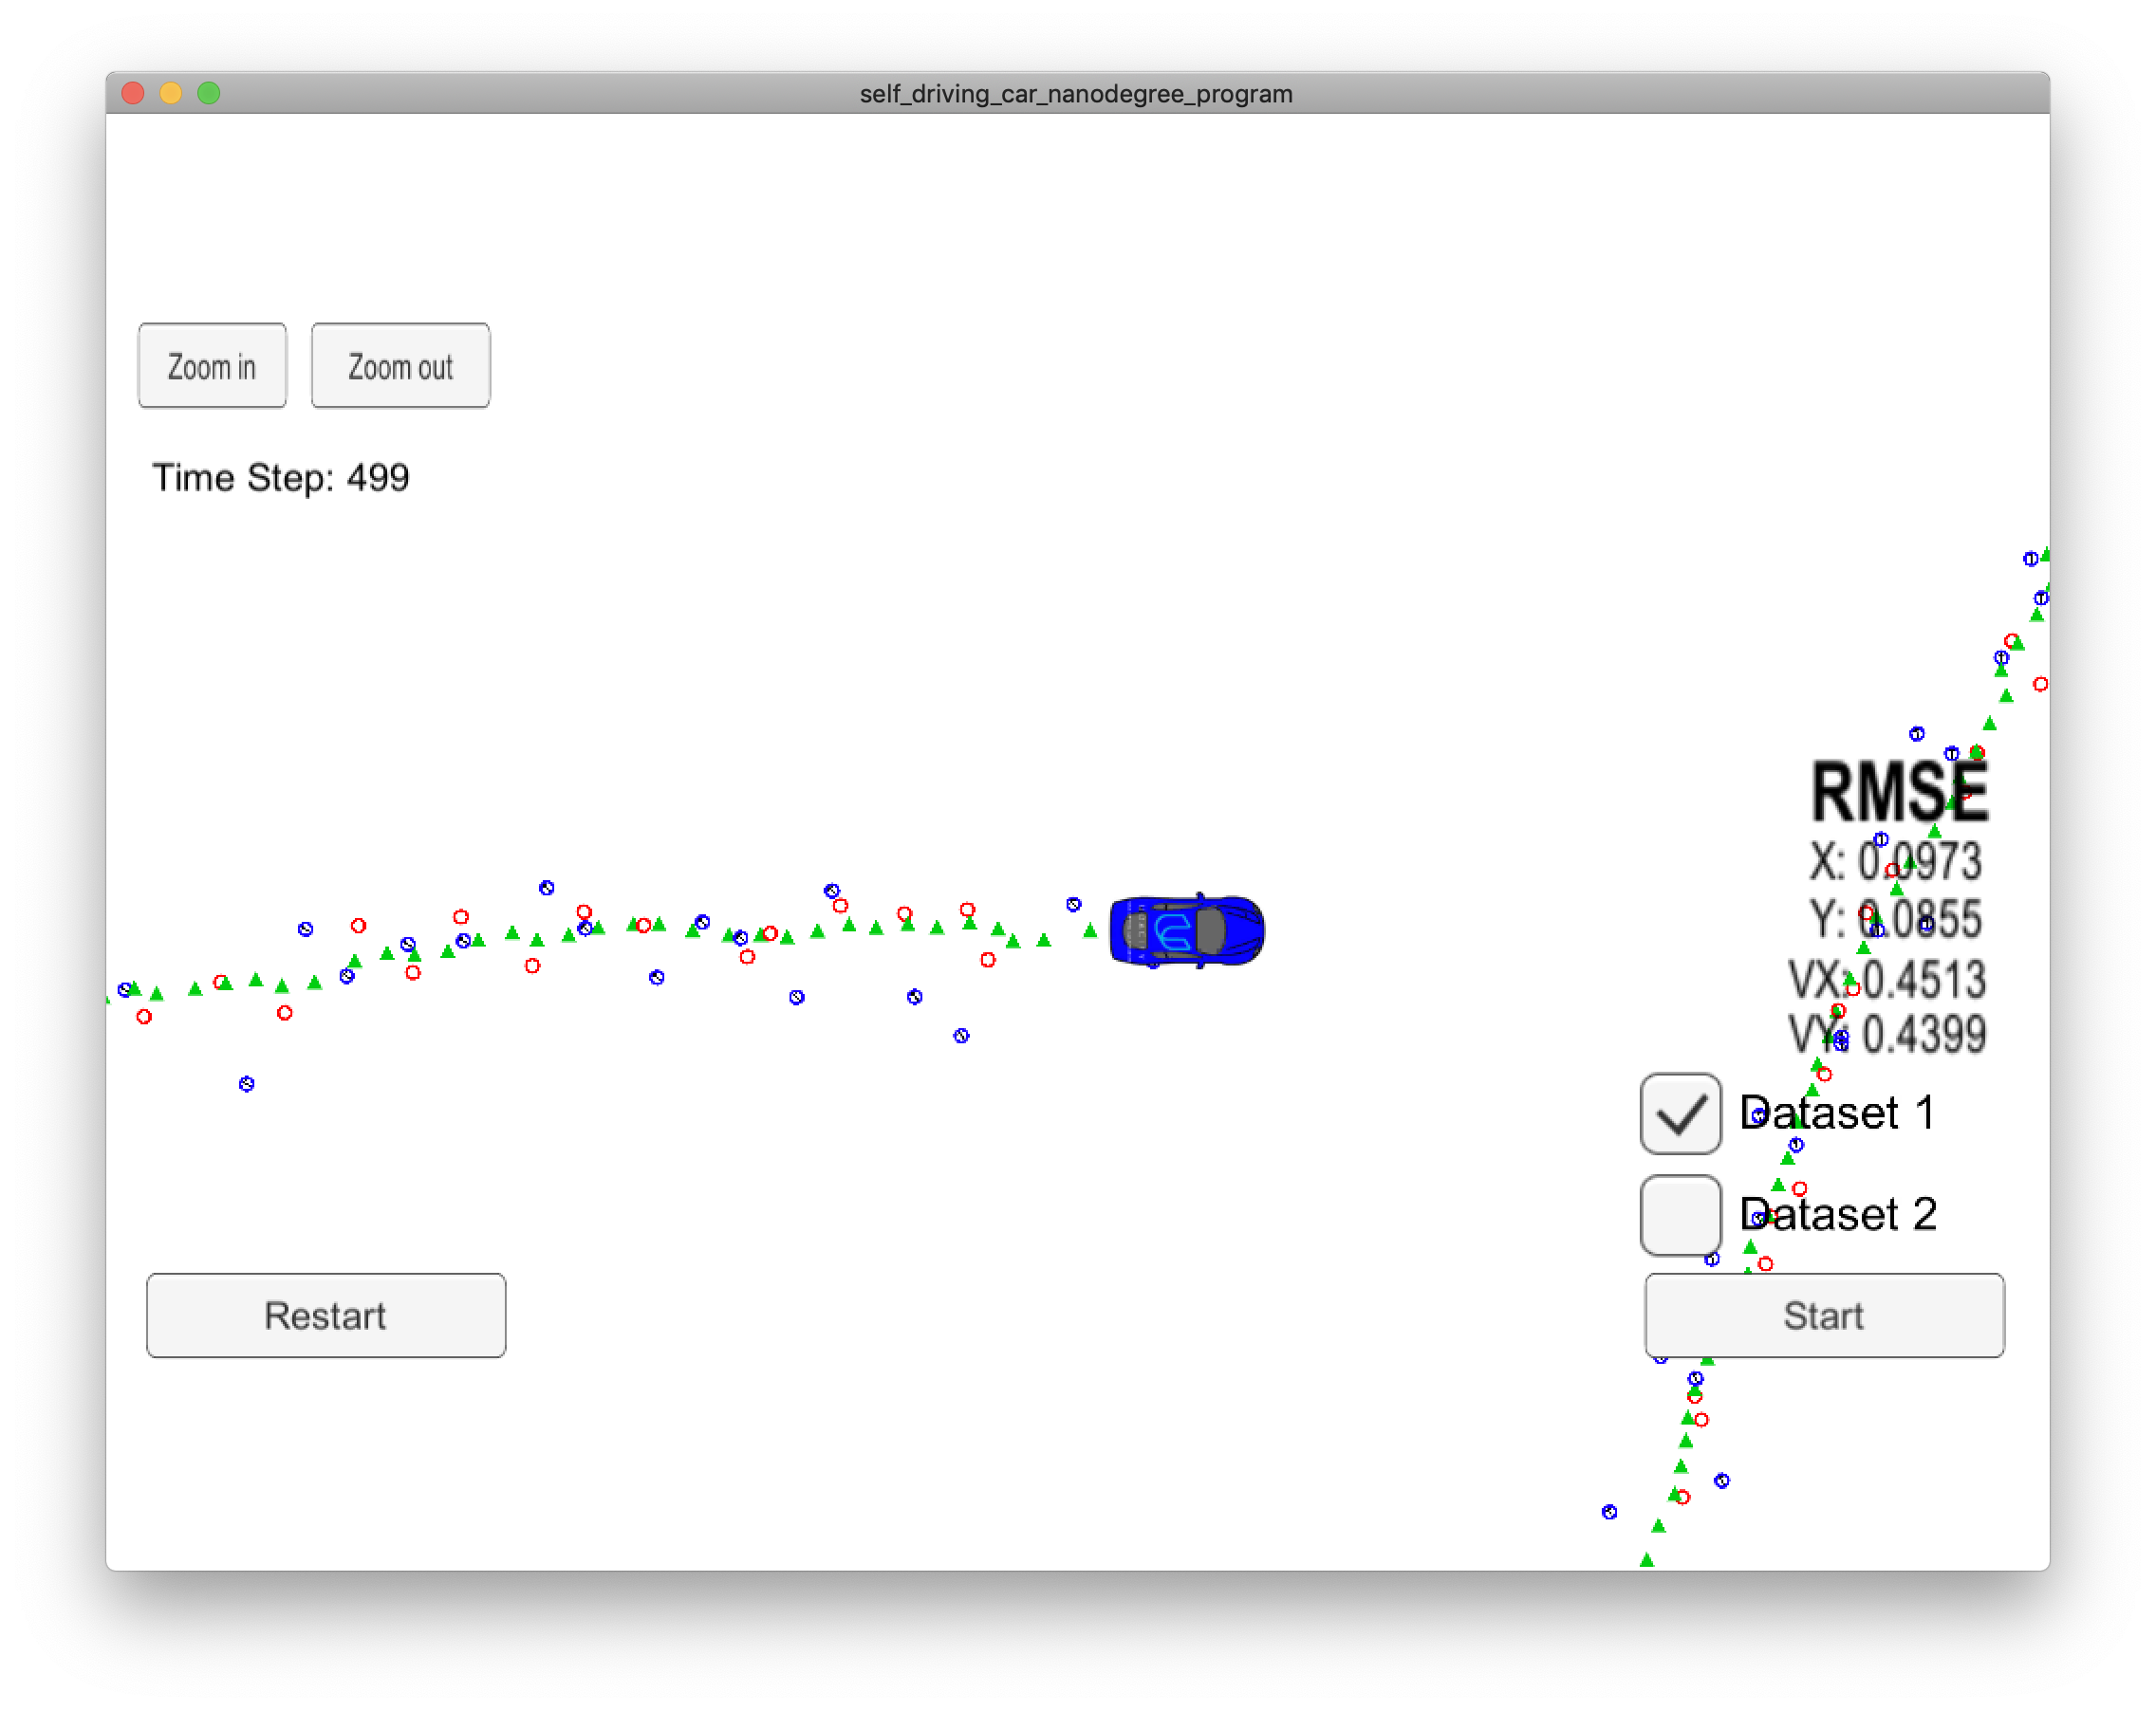Click the Time Step 499 label
The height and width of the screenshot is (1711, 2156).
click(280, 478)
